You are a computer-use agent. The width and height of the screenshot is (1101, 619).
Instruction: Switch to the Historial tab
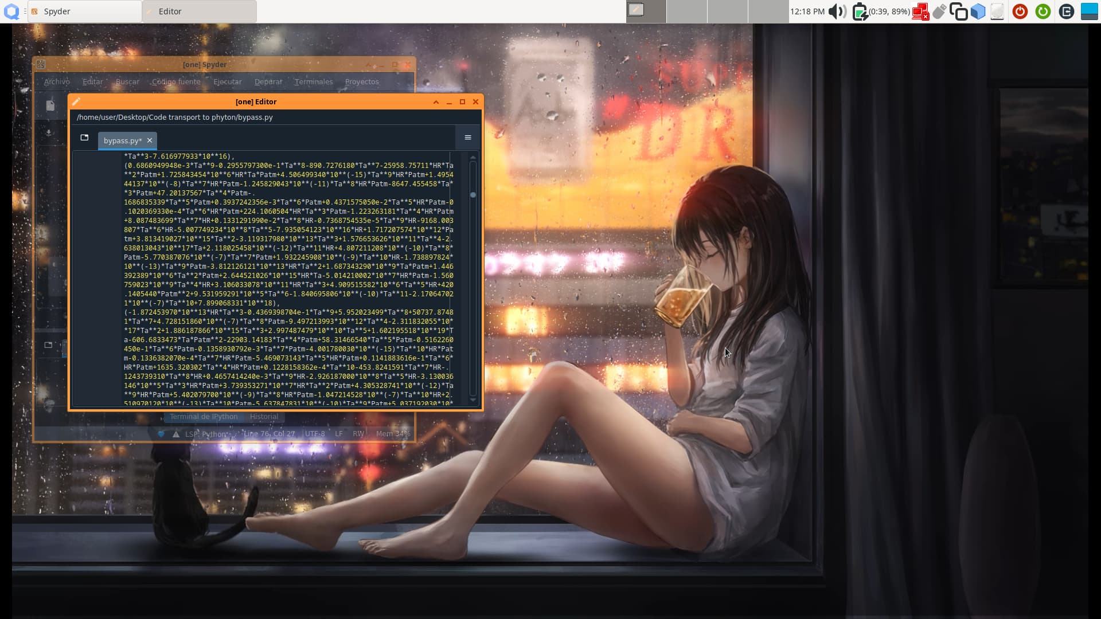(264, 417)
